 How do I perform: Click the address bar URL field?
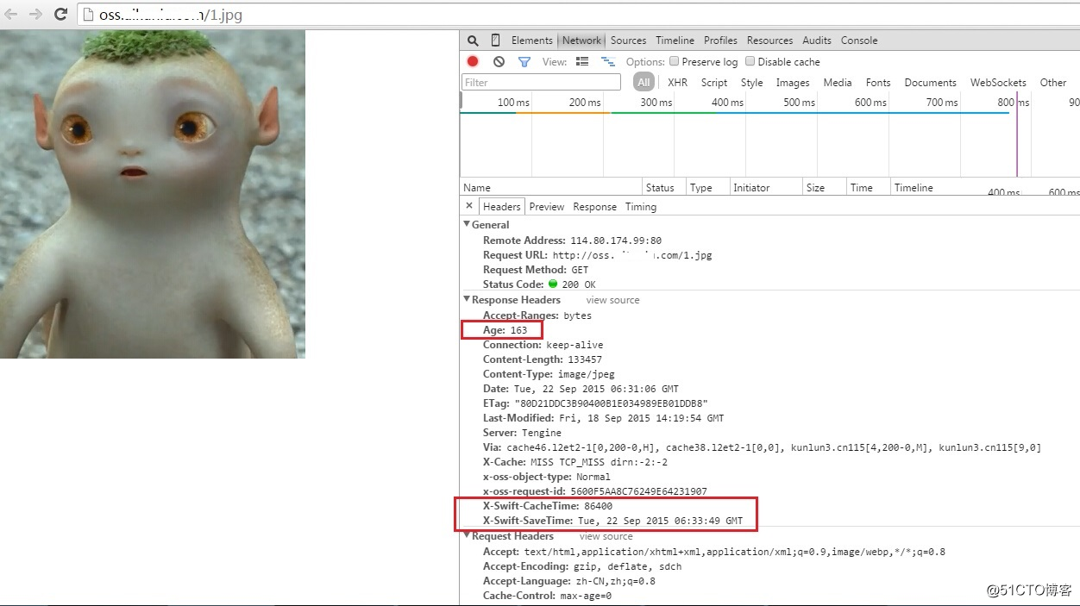[x=578, y=15]
